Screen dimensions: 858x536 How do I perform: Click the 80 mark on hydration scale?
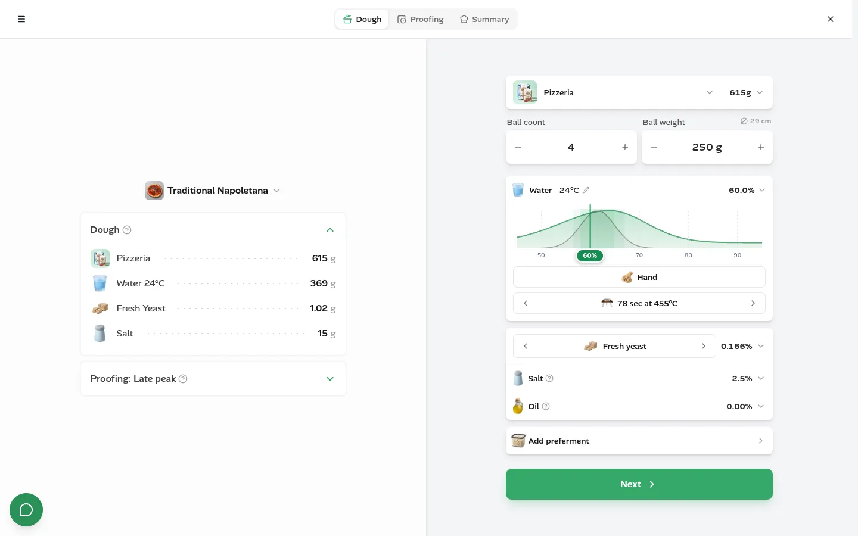(x=688, y=255)
